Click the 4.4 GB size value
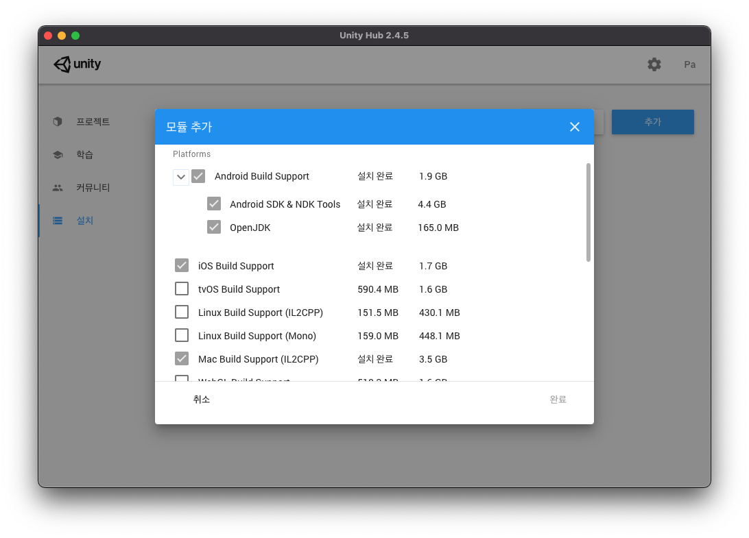 click(432, 204)
